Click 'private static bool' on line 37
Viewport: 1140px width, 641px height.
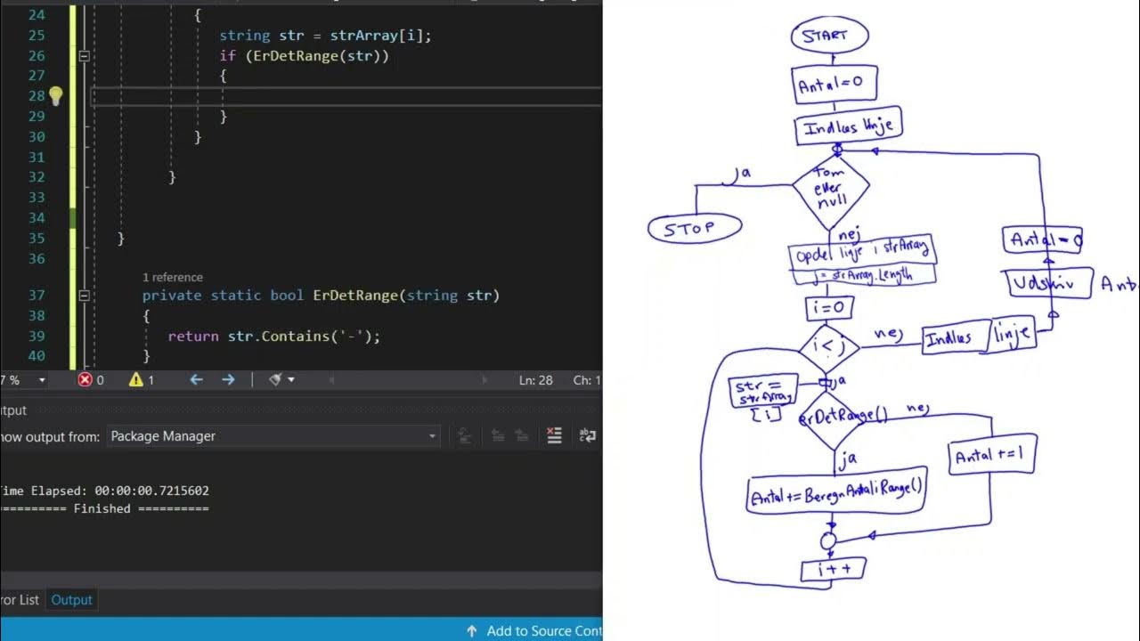[x=224, y=296]
